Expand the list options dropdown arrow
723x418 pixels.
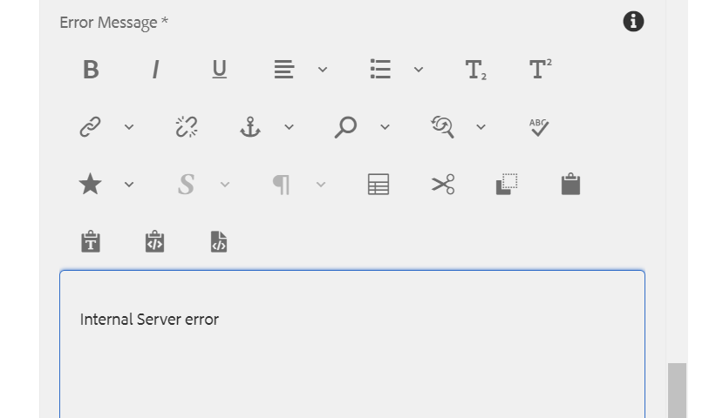(419, 70)
